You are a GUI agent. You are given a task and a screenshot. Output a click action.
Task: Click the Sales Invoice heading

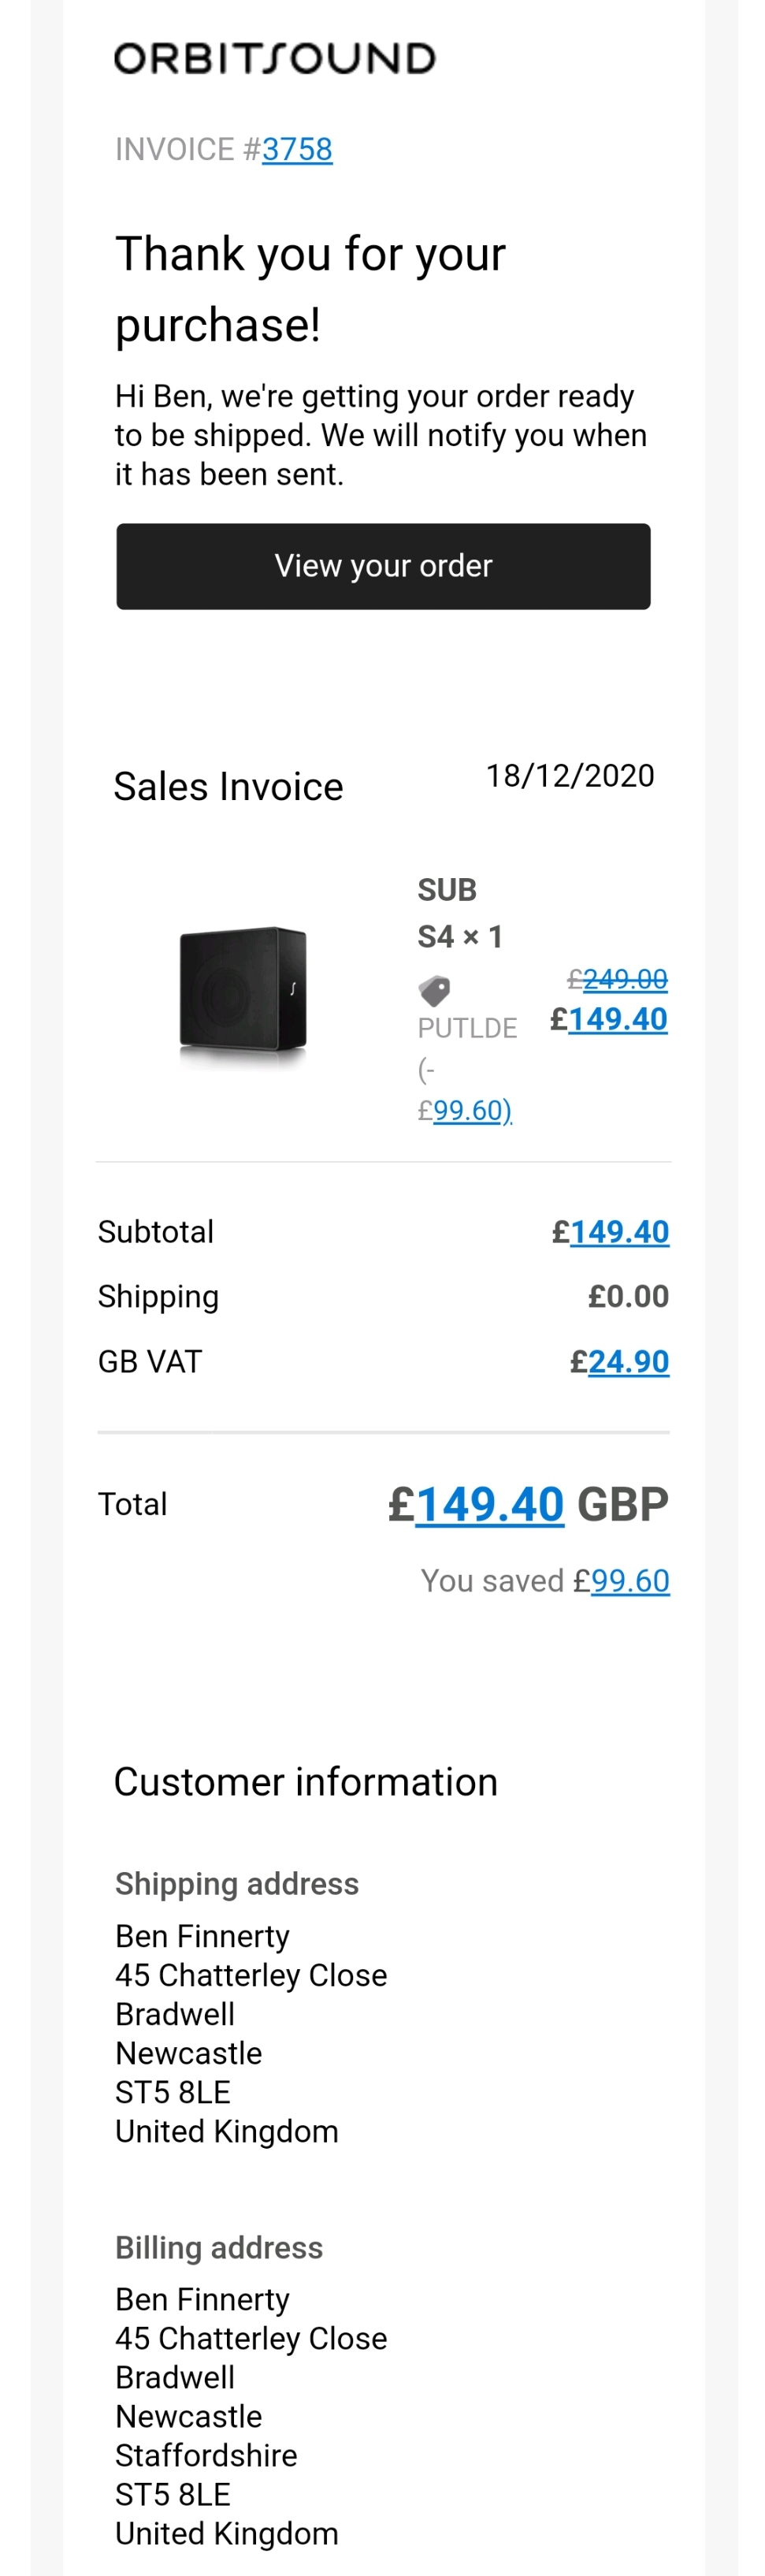pos(228,786)
